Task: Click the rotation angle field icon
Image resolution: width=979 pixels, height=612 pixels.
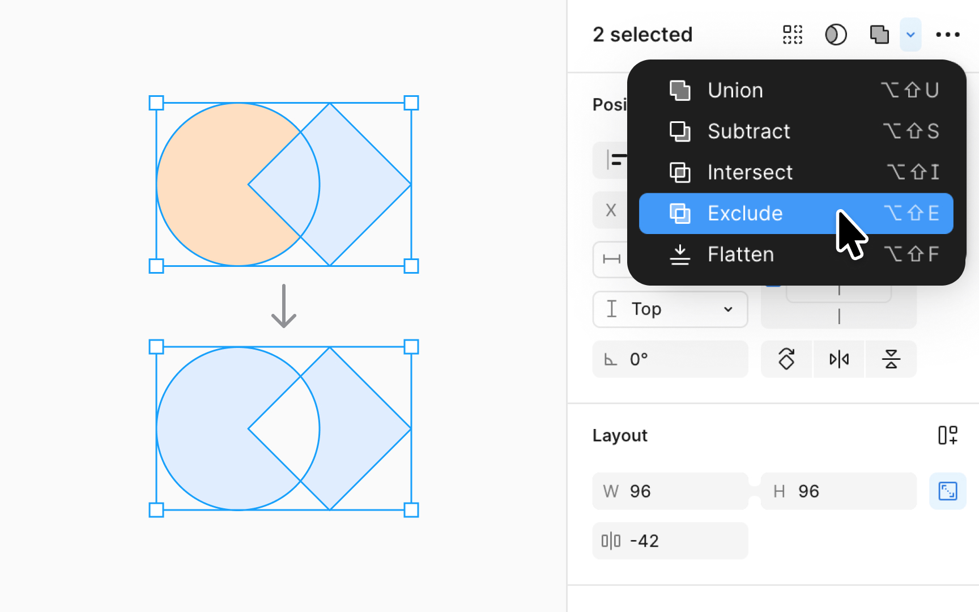Action: (x=611, y=359)
